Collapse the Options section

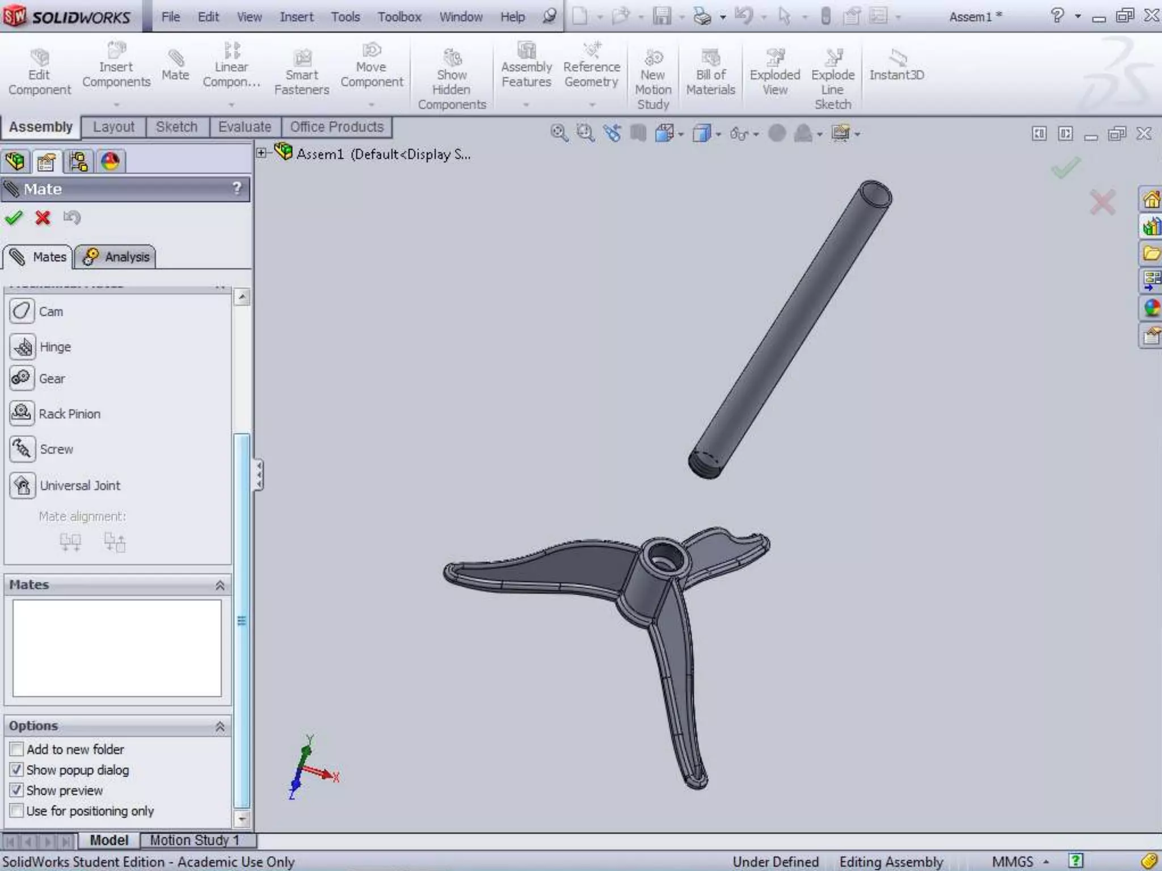[220, 726]
